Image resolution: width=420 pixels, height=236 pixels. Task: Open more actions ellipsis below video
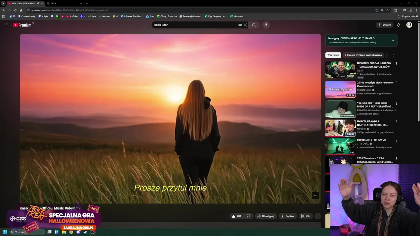318,216
